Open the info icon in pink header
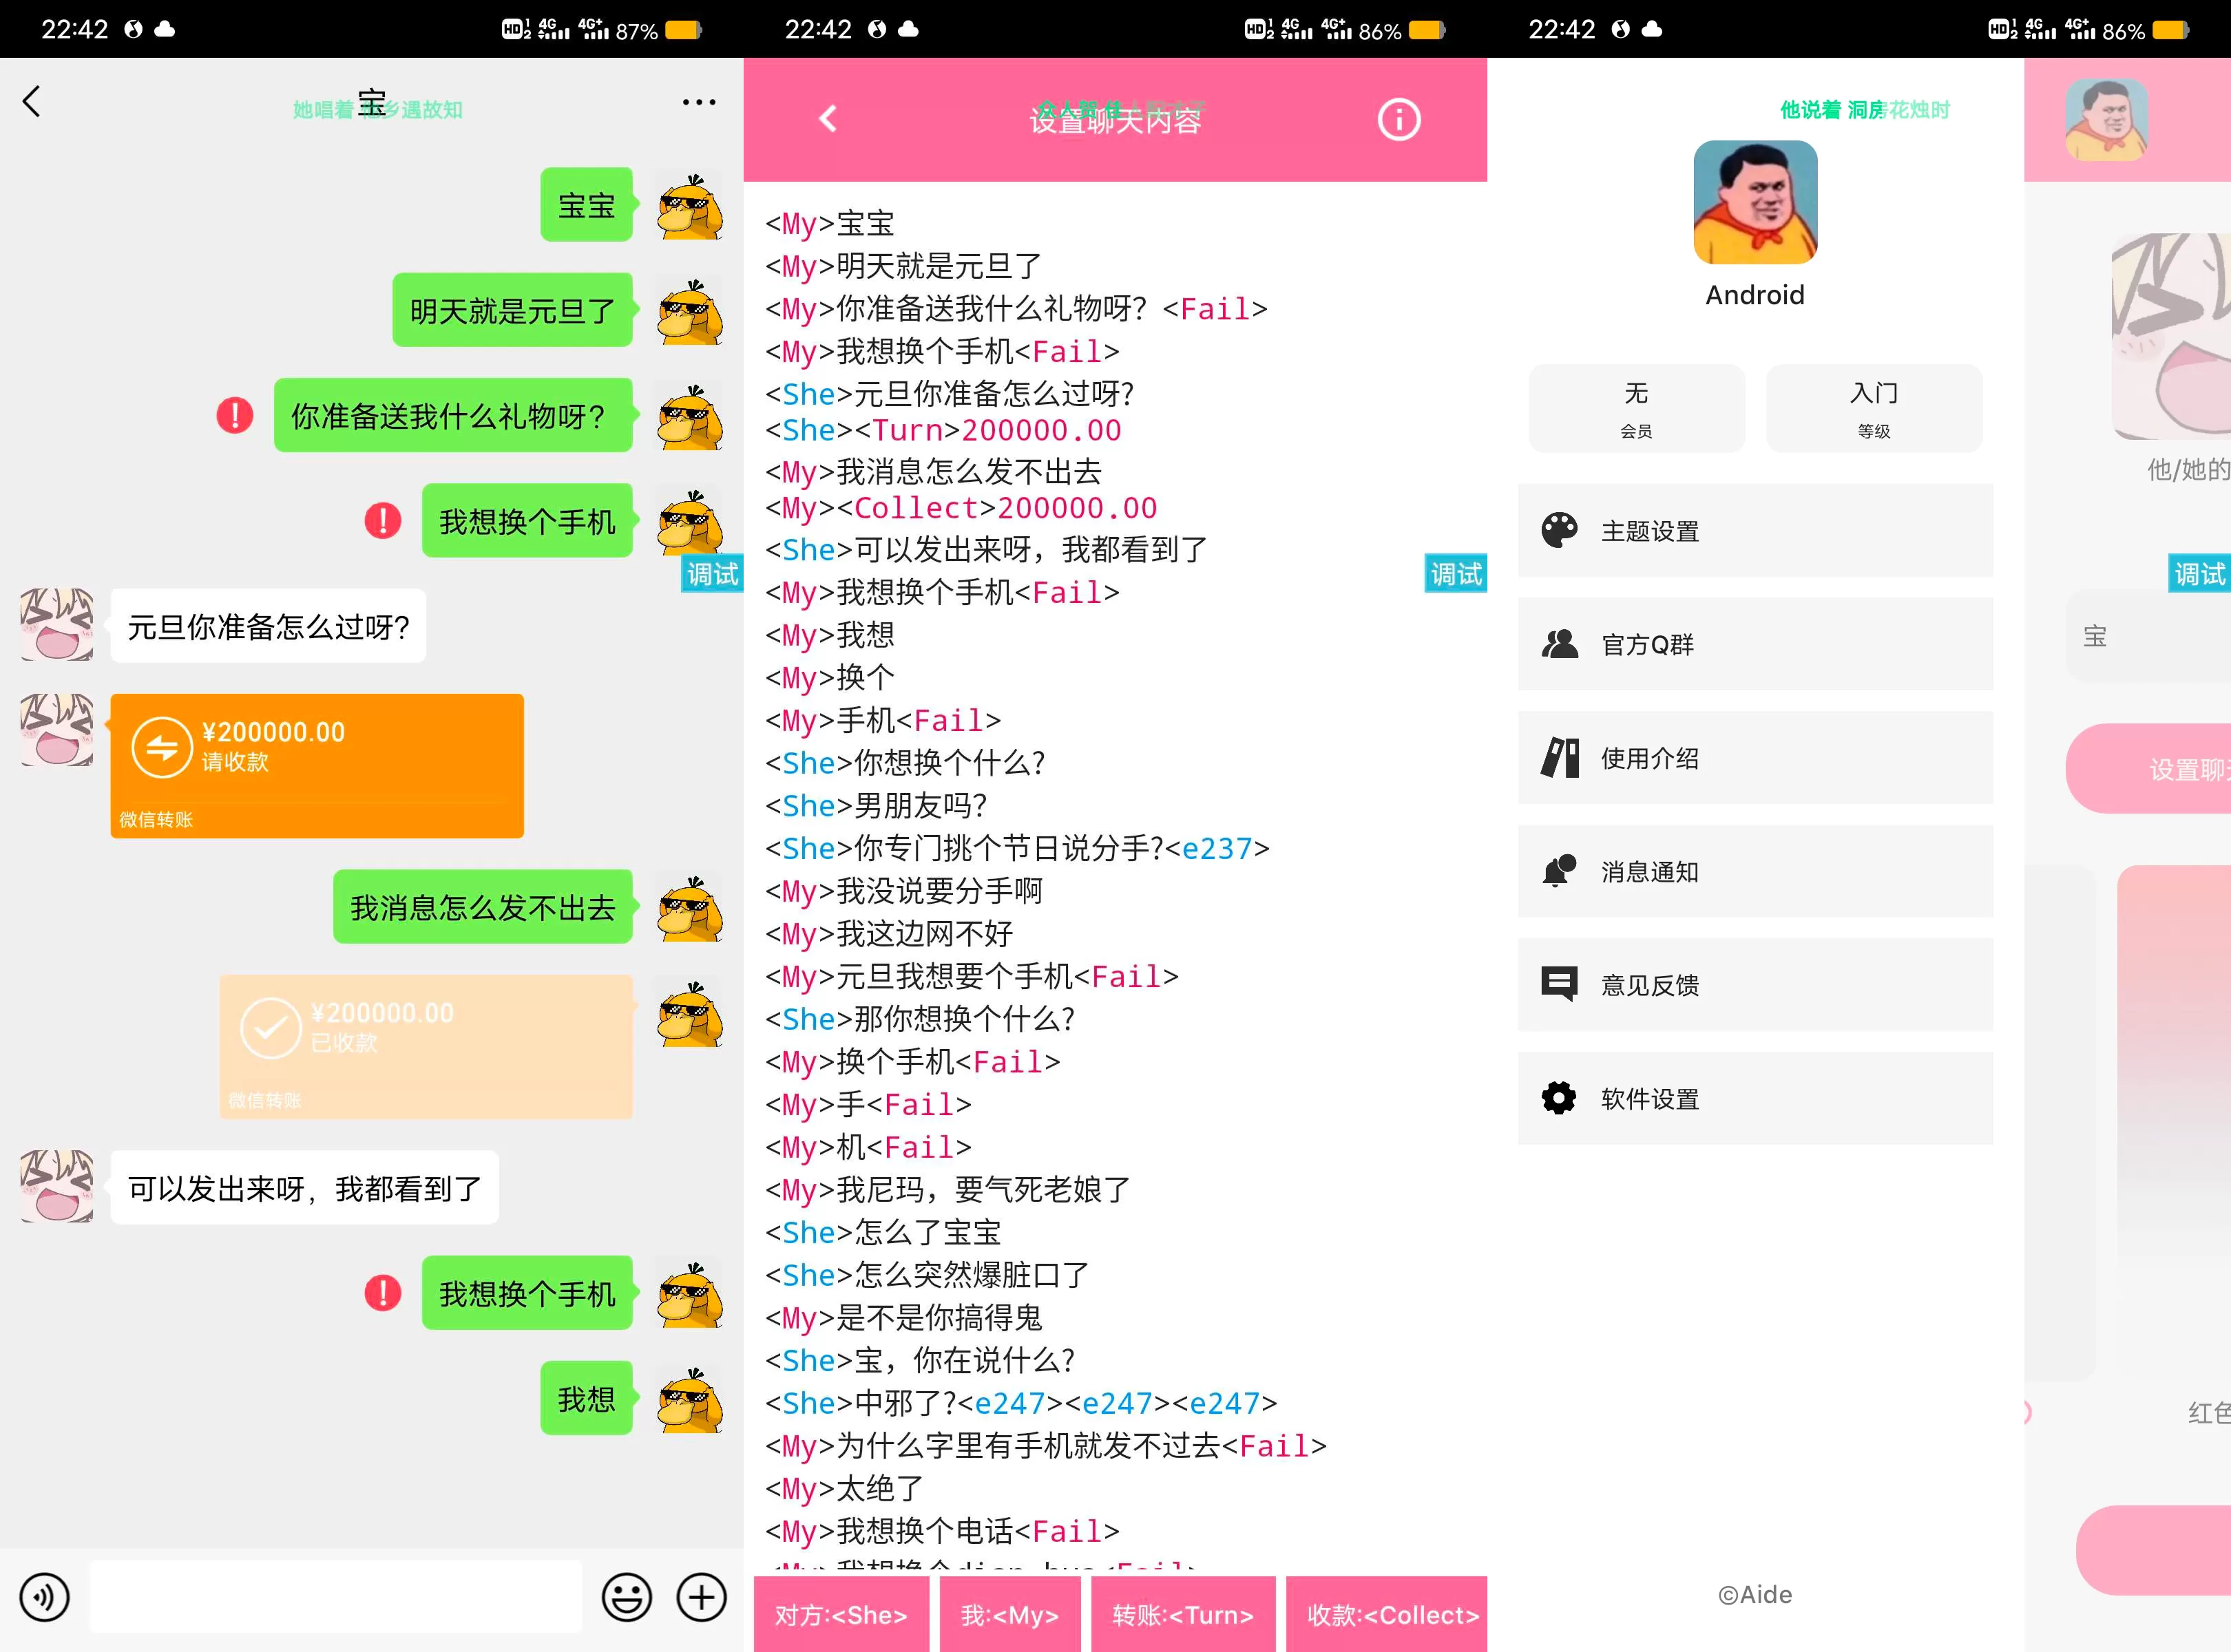Screen dimensions: 2231x1652 (x=1399, y=119)
